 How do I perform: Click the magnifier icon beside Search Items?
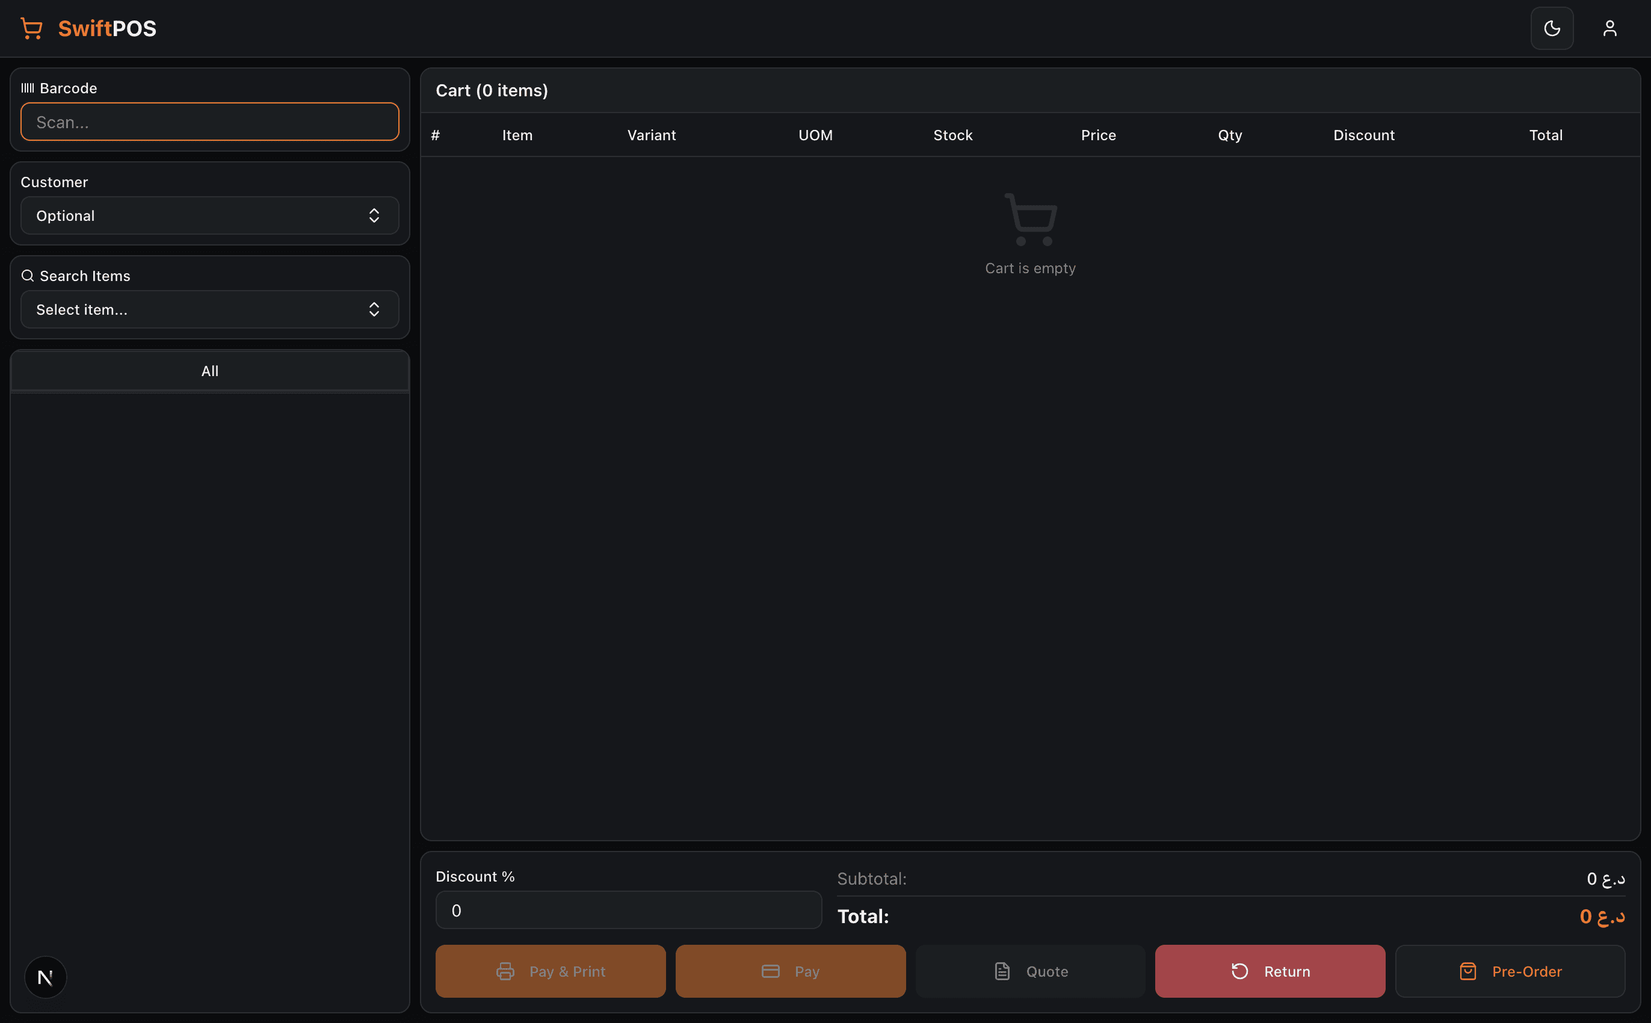tap(28, 276)
